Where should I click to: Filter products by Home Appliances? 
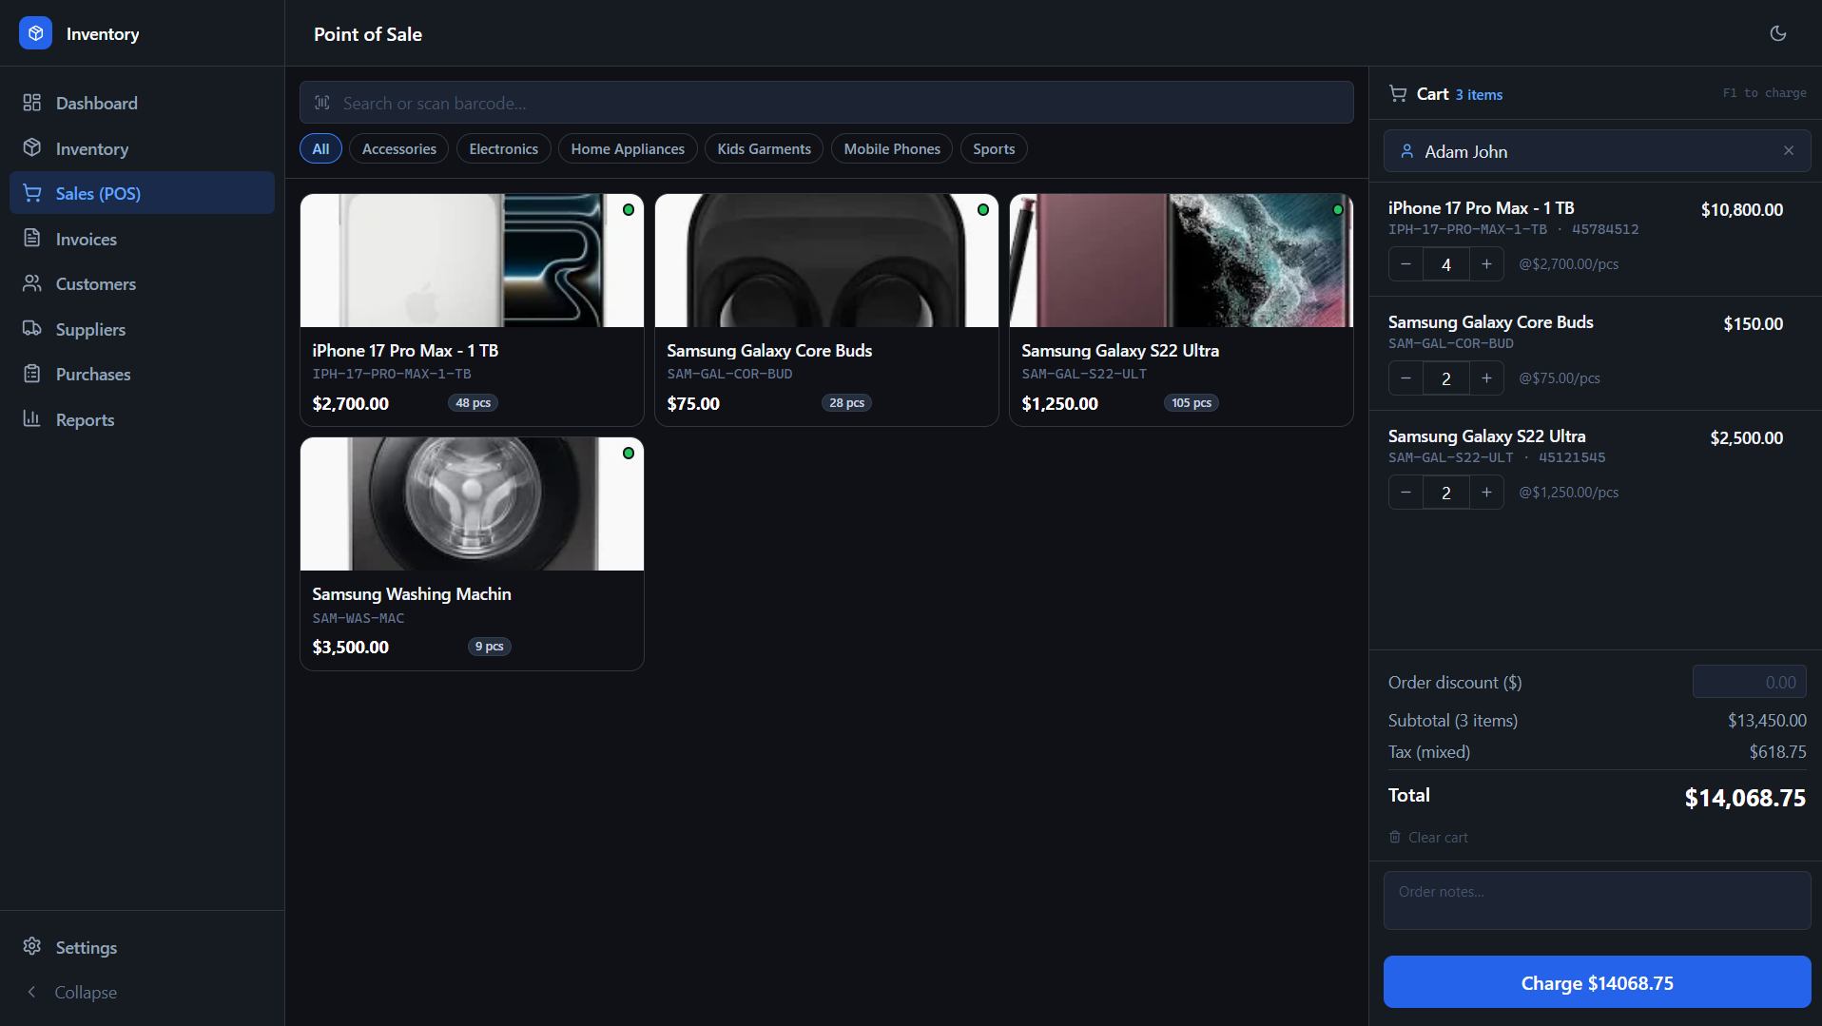[628, 148]
